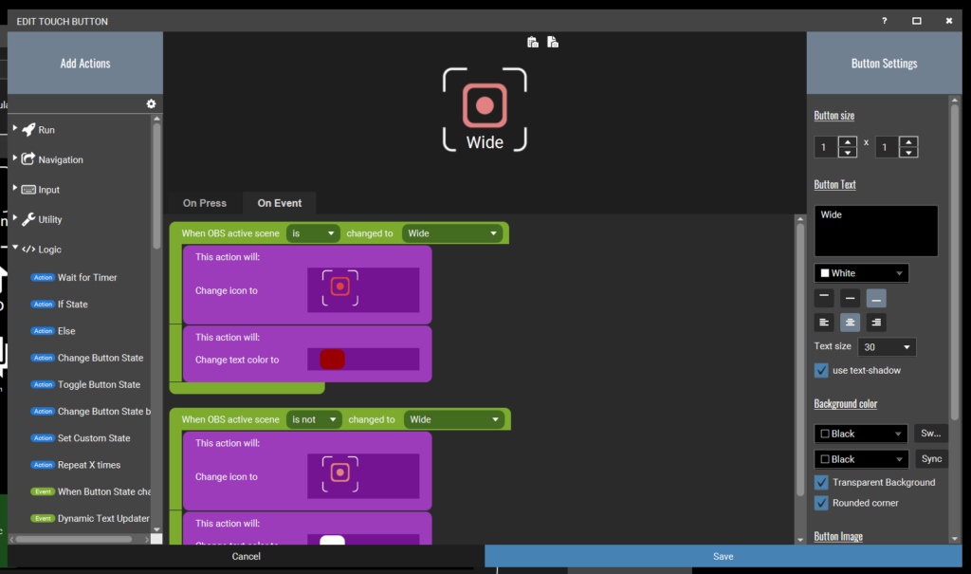Open the second Black background color dropdown

tap(861, 458)
